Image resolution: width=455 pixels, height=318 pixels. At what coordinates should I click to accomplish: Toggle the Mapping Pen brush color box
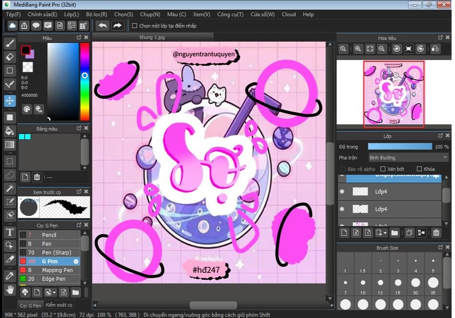23,270
